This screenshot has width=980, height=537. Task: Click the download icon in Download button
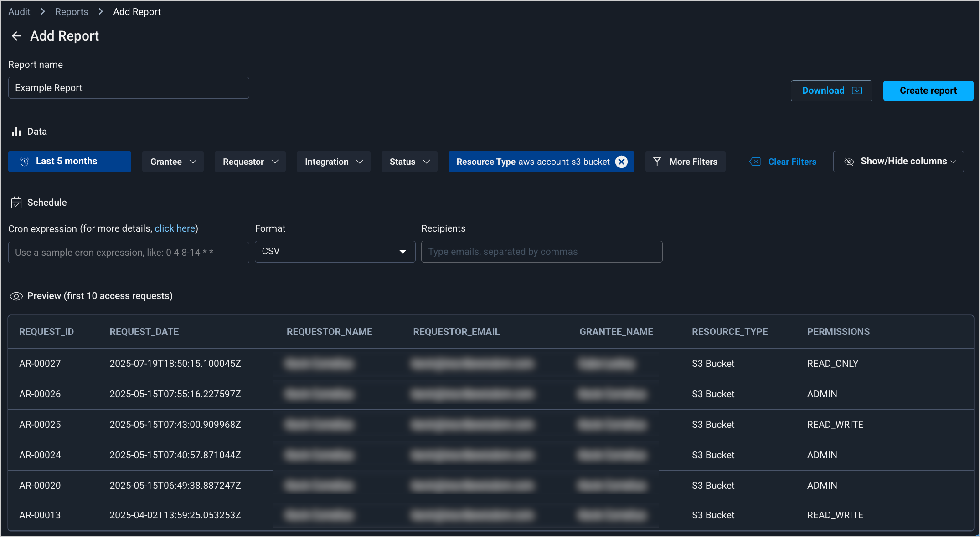[857, 91]
